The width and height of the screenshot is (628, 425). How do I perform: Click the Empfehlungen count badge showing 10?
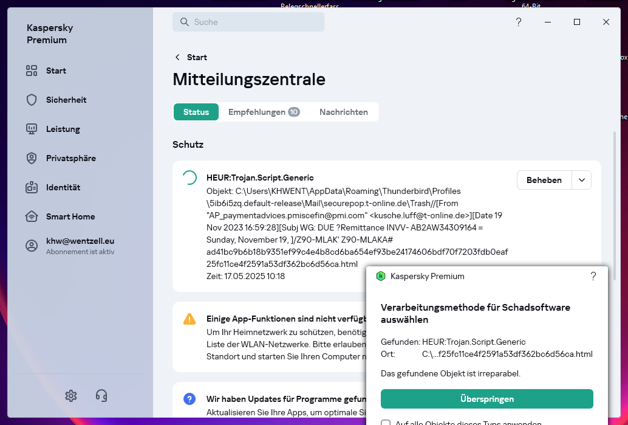pos(294,112)
